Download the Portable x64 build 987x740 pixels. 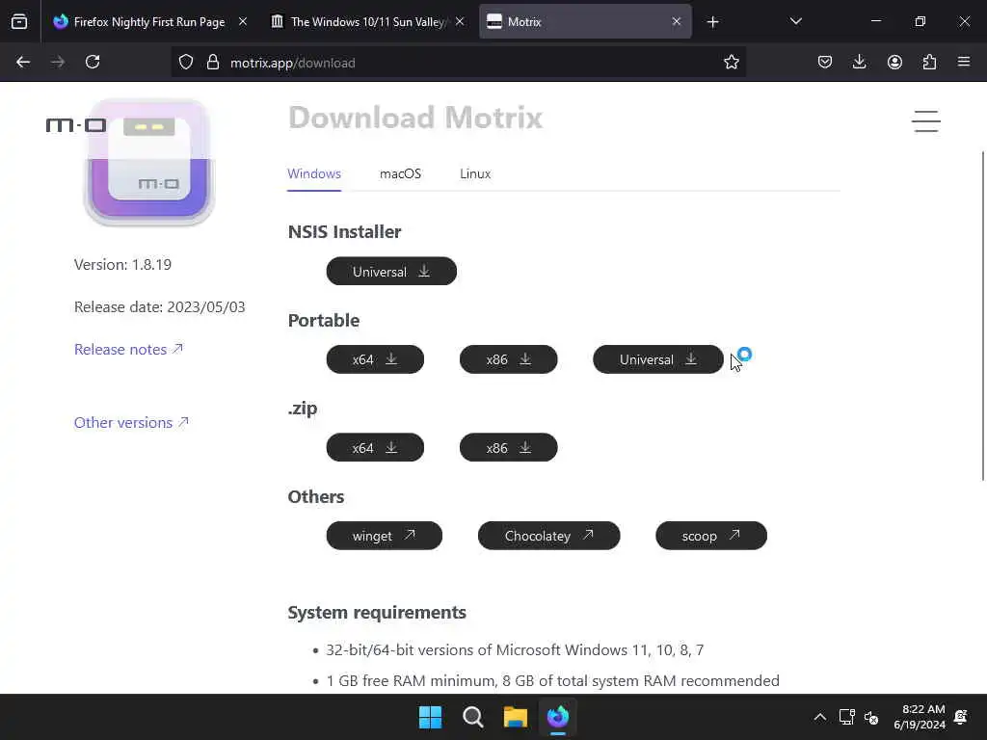pos(375,359)
